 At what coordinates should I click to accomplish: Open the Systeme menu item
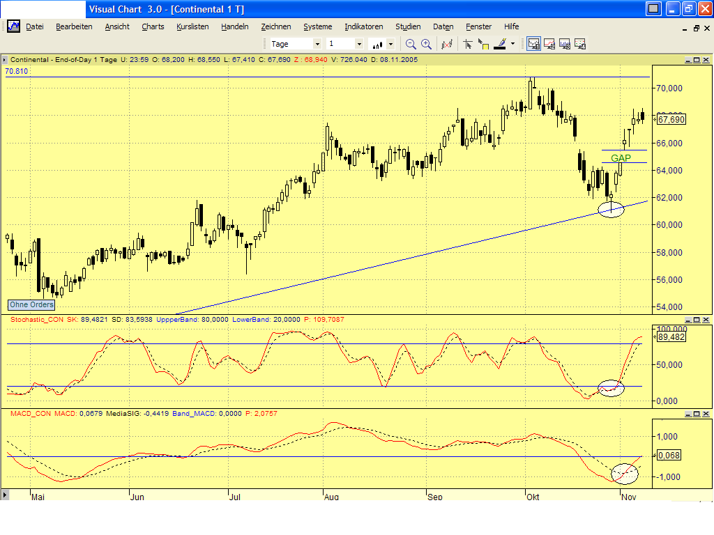click(318, 26)
